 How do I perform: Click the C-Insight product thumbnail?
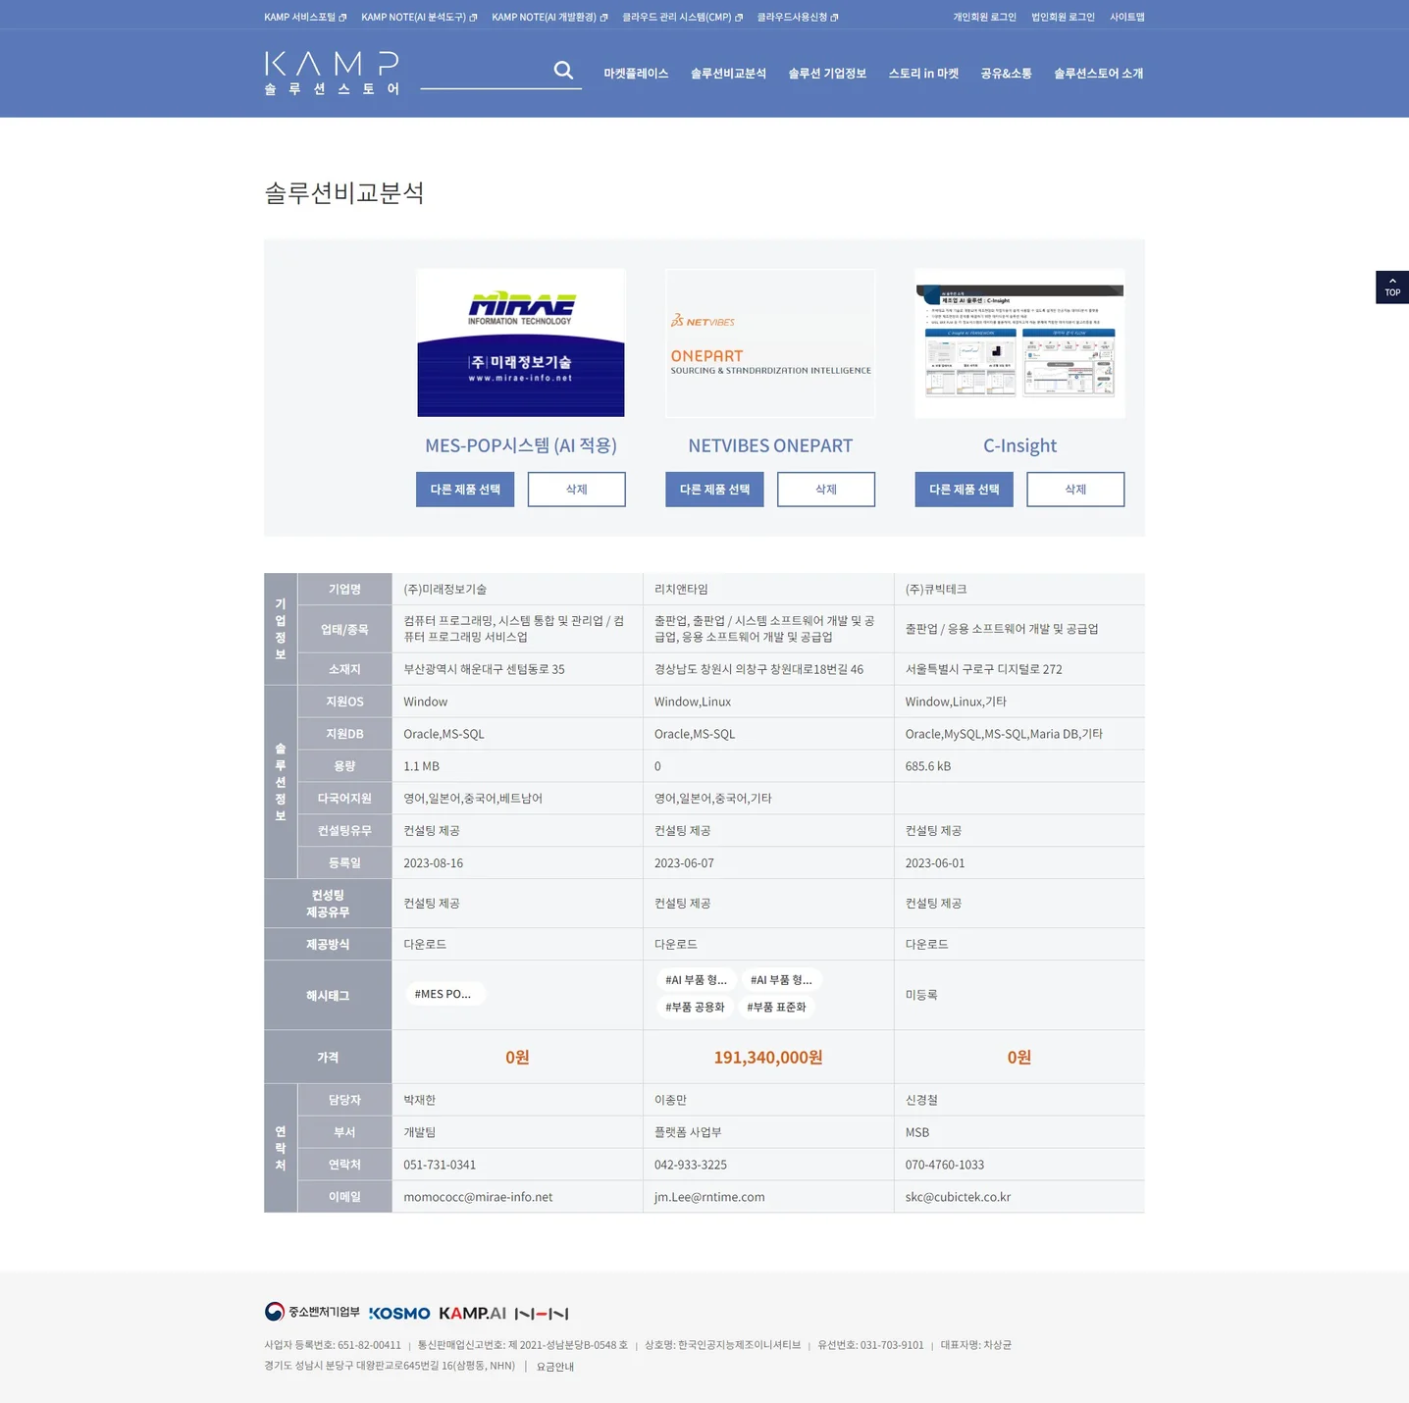coord(1019,342)
